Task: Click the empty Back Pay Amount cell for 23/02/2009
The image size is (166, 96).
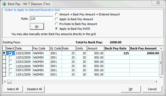Action: pyautogui.click(x=144, y=62)
